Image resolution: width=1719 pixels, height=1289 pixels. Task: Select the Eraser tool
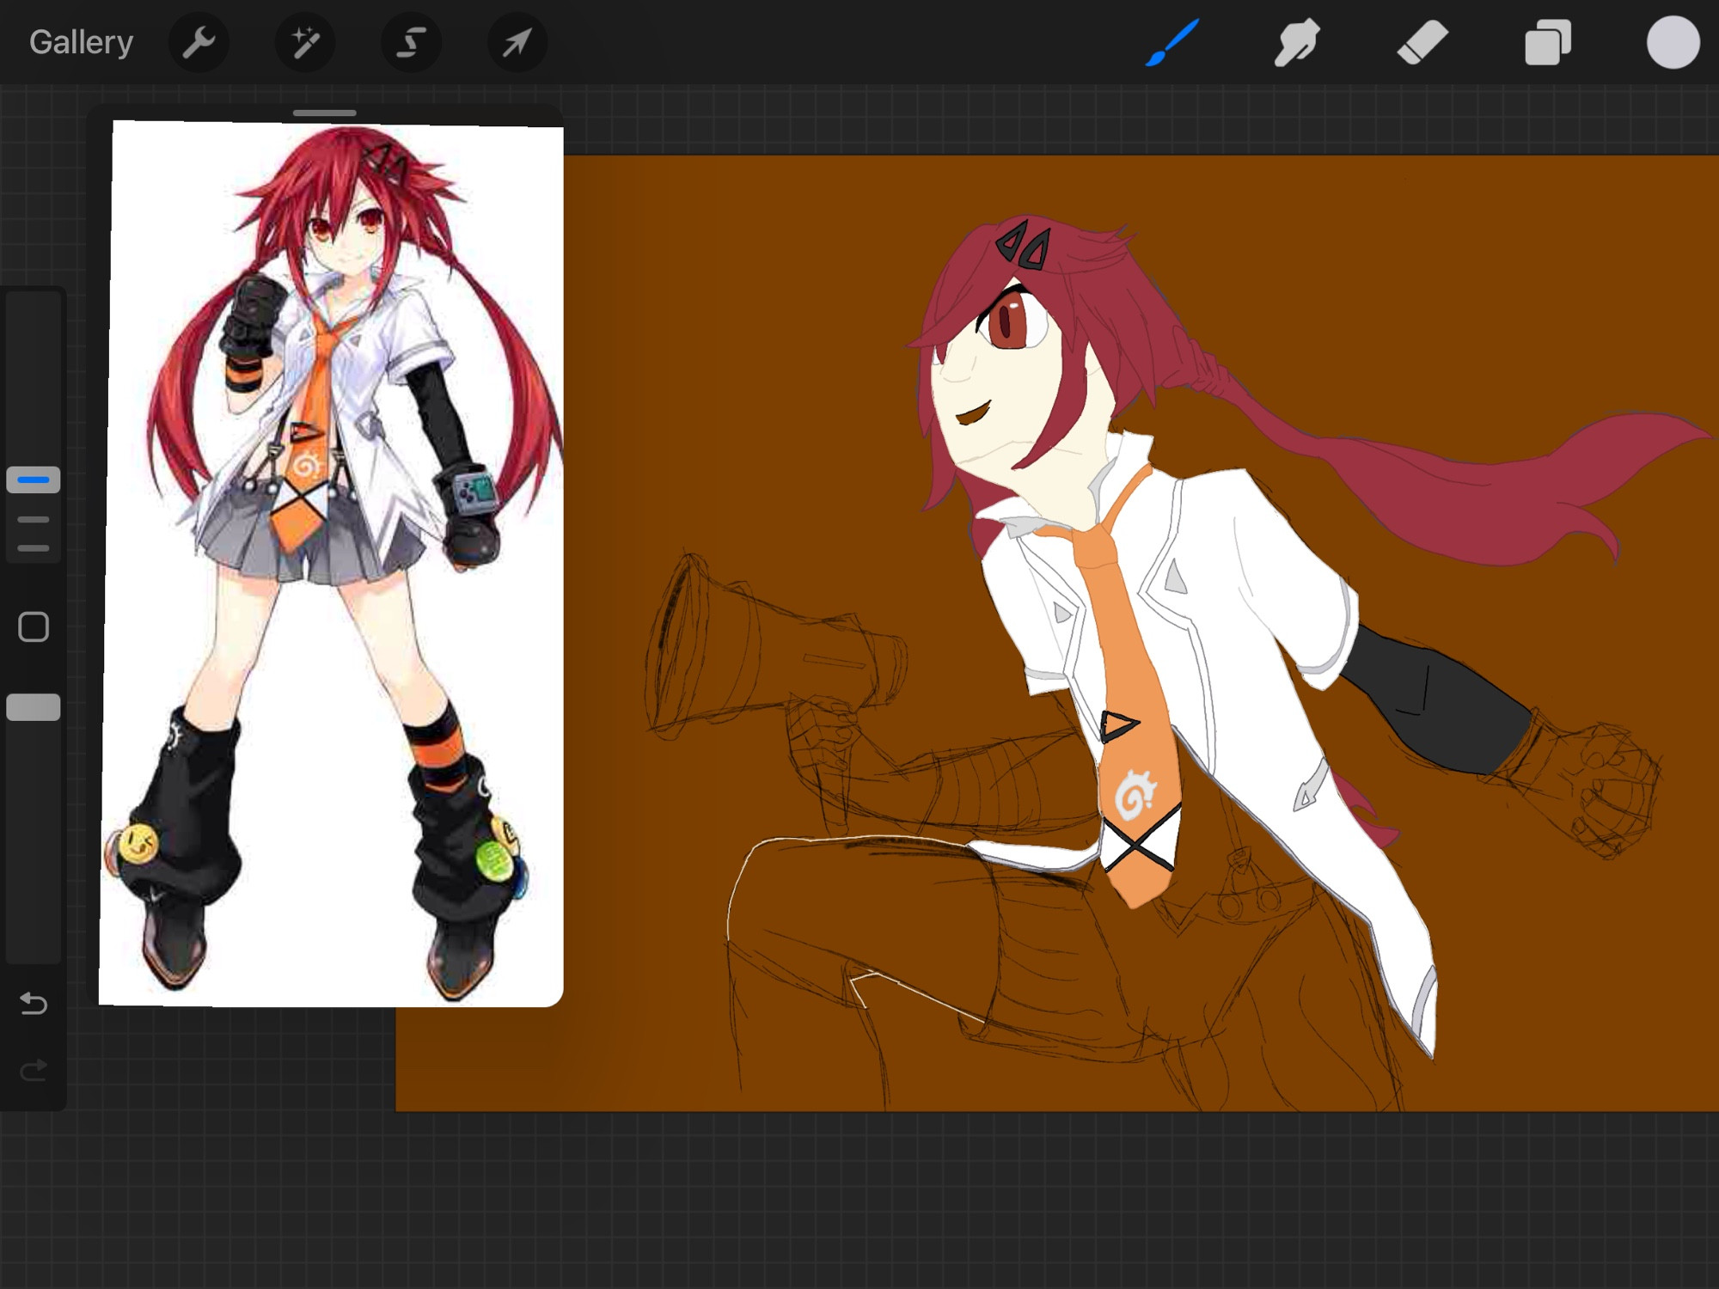click(1422, 42)
